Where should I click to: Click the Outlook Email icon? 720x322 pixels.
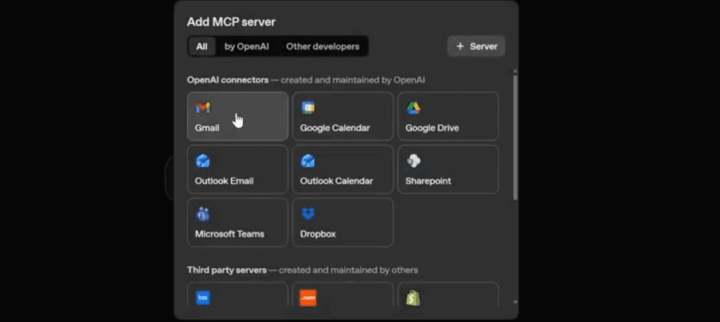click(x=203, y=161)
